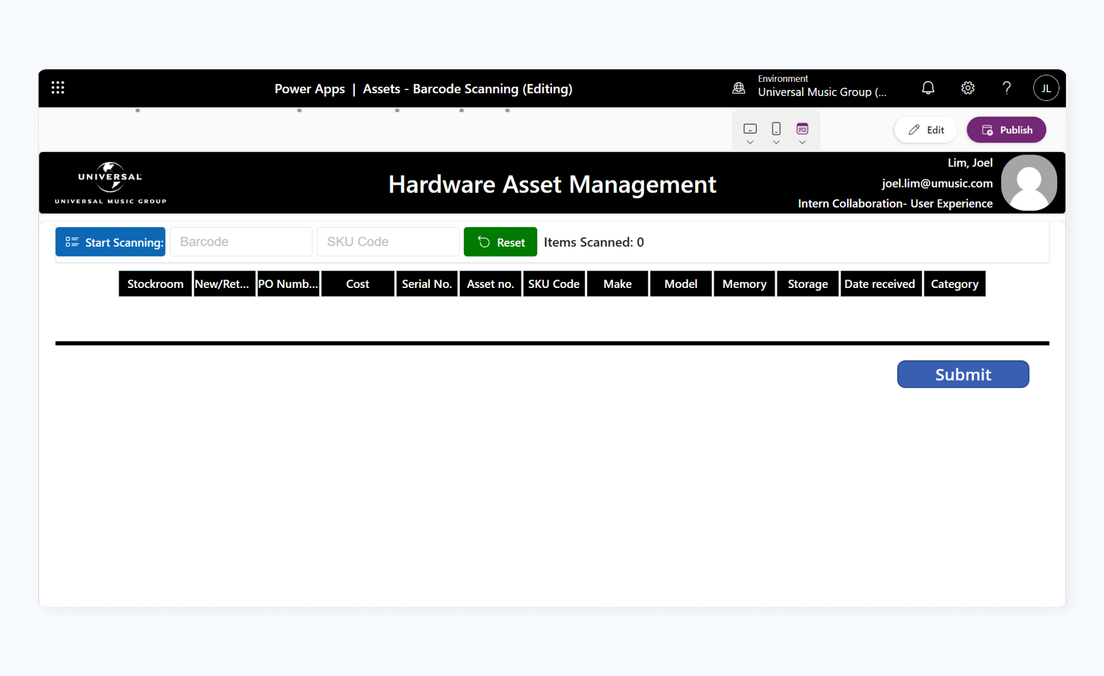Image resolution: width=1104 pixels, height=676 pixels.
Task: Expand chevron under purple layout icon
Action: click(x=802, y=142)
